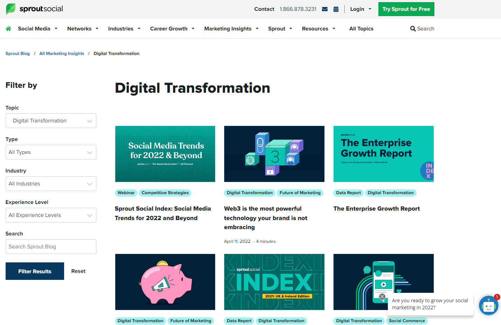Click the 'April 11, 2022' article date

click(x=237, y=241)
